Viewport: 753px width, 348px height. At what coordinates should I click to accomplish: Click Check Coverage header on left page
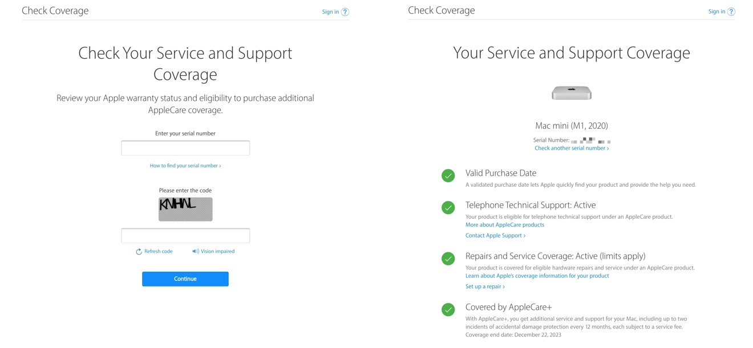click(55, 11)
